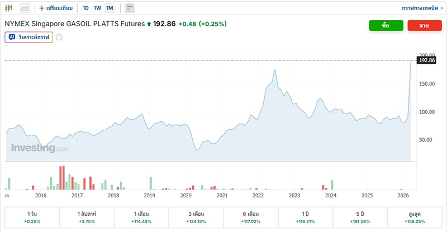Click the info icon beside AI analysis
The height and width of the screenshot is (232, 447).
tap(59, 37)
